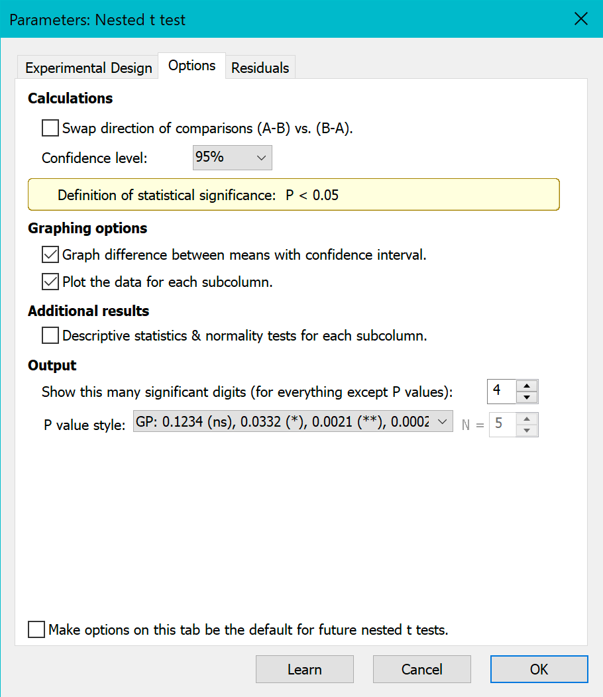Toggle plot data for each subcolumn

click(50, 282)
